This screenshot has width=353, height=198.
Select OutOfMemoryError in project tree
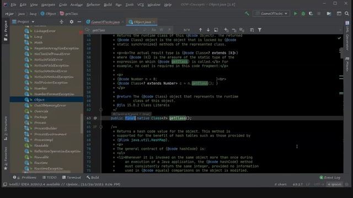click(x=50, y=106)
